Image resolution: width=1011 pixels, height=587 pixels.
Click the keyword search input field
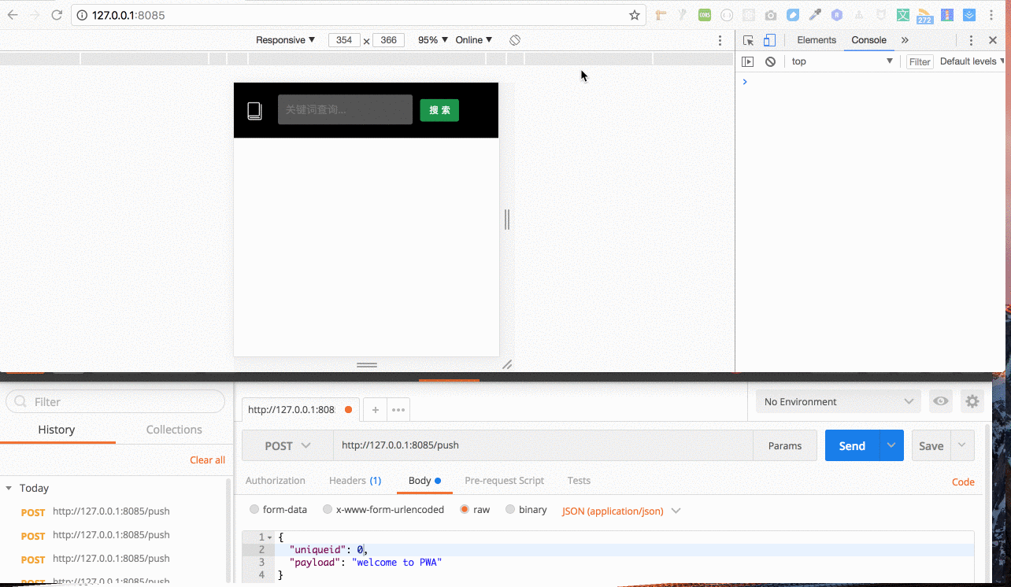(x=345, y=110)
